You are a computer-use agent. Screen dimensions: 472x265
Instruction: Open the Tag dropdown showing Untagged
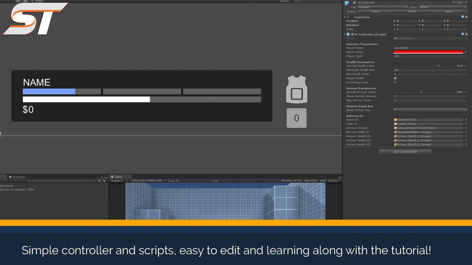[x=382, y=7]
